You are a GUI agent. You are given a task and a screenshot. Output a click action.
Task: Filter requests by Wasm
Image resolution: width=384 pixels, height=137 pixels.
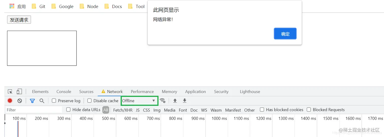pos(216,110)
